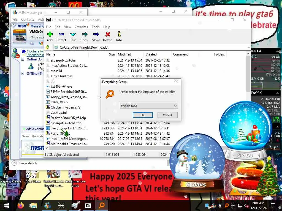Open the Favorites menu in 7-Zip
This screenshot has width=282, height=211.
[x=81, y=27]
